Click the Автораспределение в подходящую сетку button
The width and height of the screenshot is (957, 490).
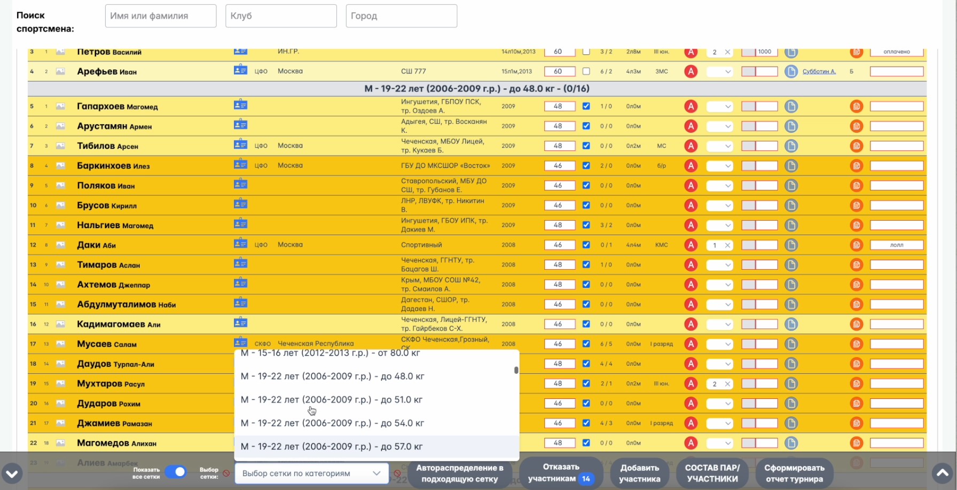[460, 473]
